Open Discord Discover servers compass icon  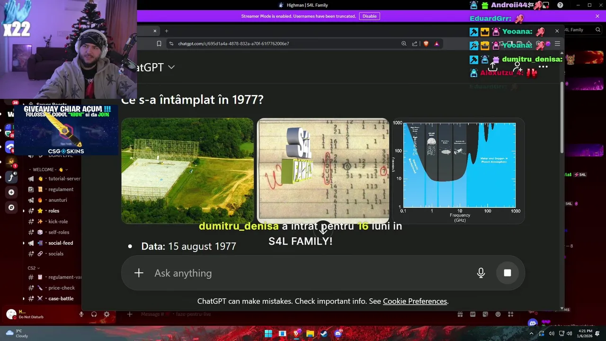[11, 207]
